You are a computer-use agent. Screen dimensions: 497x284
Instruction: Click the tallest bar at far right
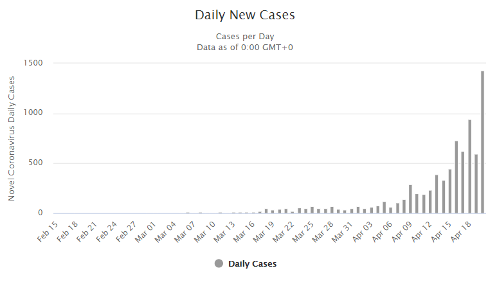pos(482,142)
